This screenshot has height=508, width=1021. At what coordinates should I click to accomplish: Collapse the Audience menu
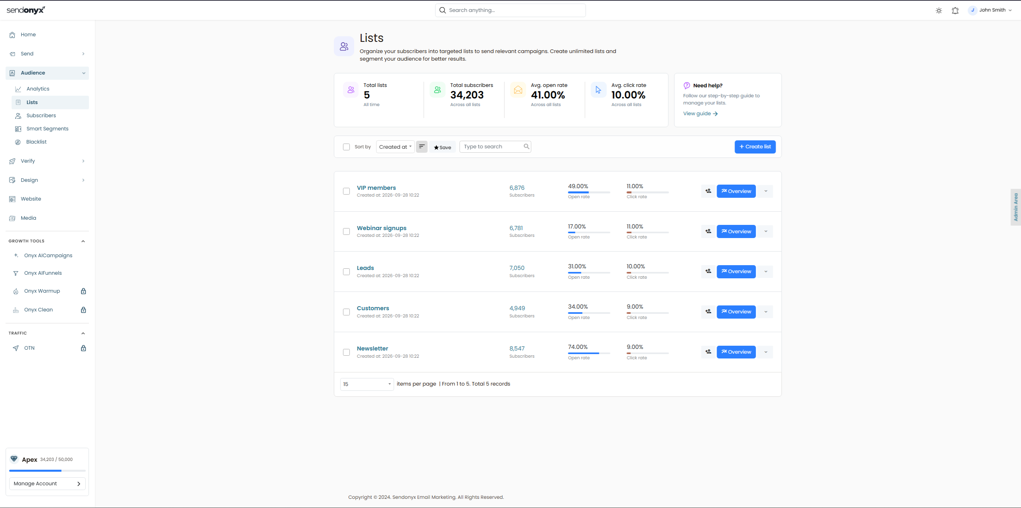click(47, 73)
